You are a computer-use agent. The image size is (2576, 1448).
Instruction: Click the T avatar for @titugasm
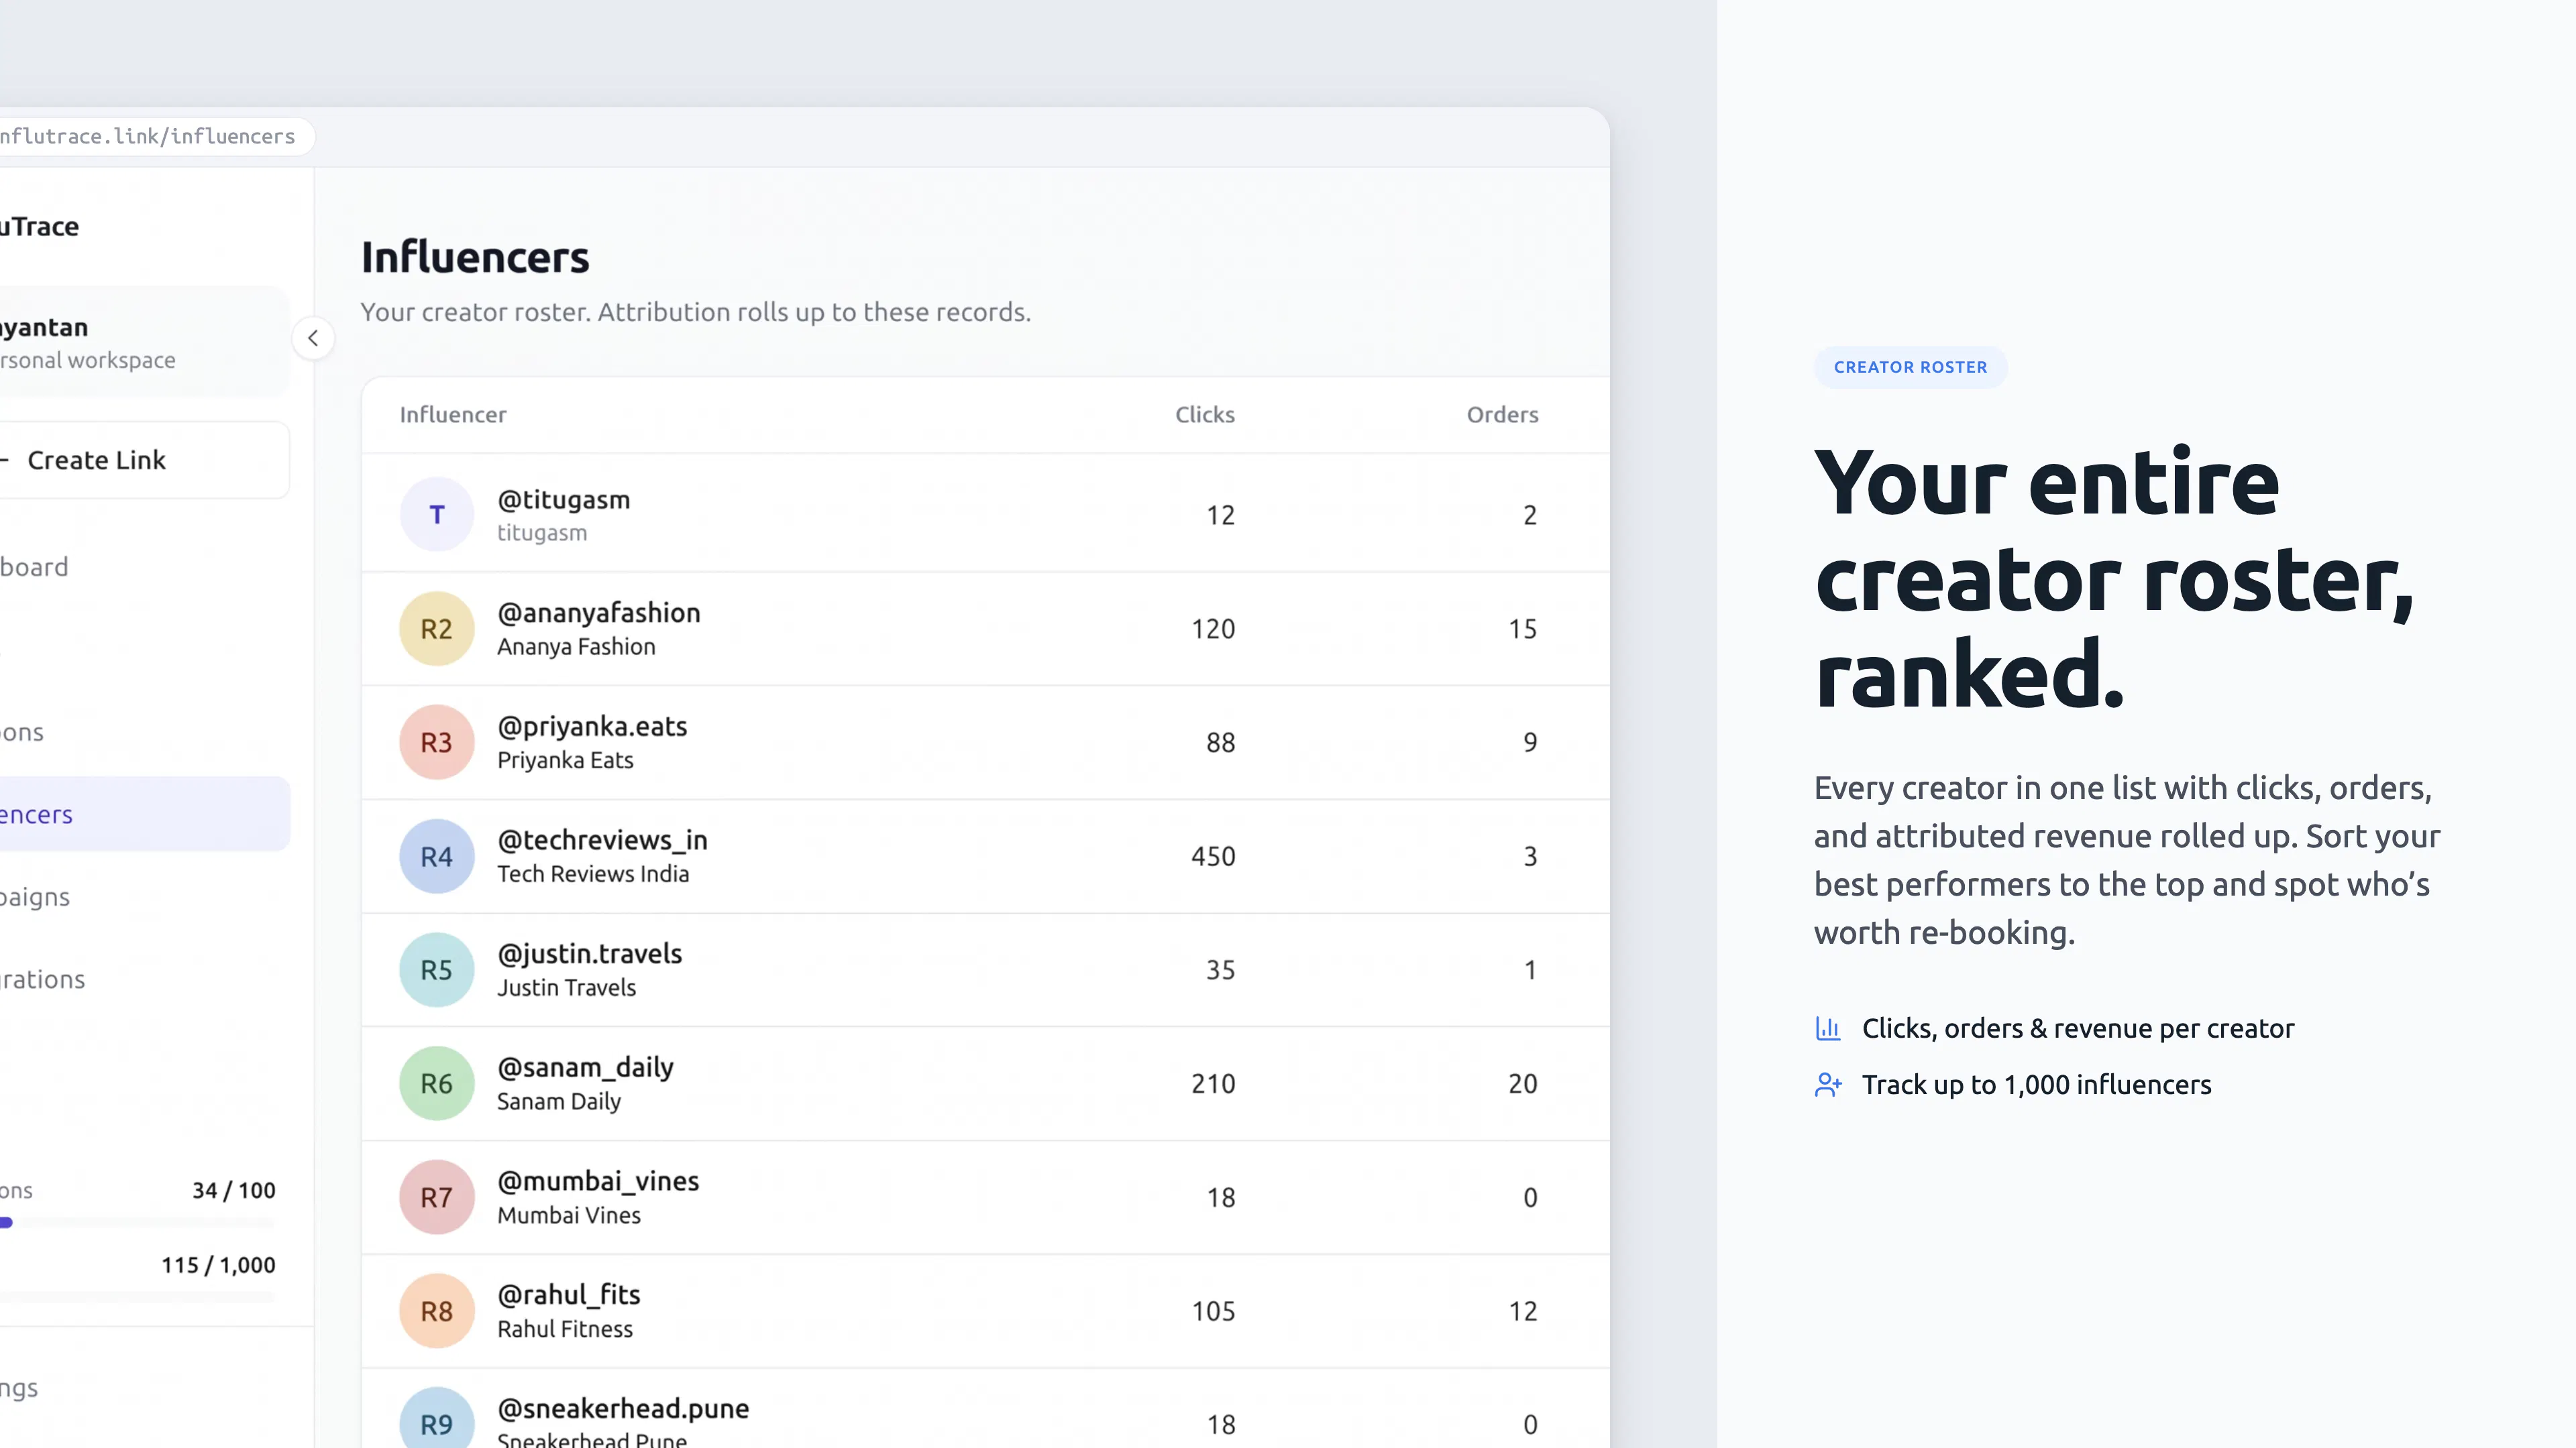point(436,515)
